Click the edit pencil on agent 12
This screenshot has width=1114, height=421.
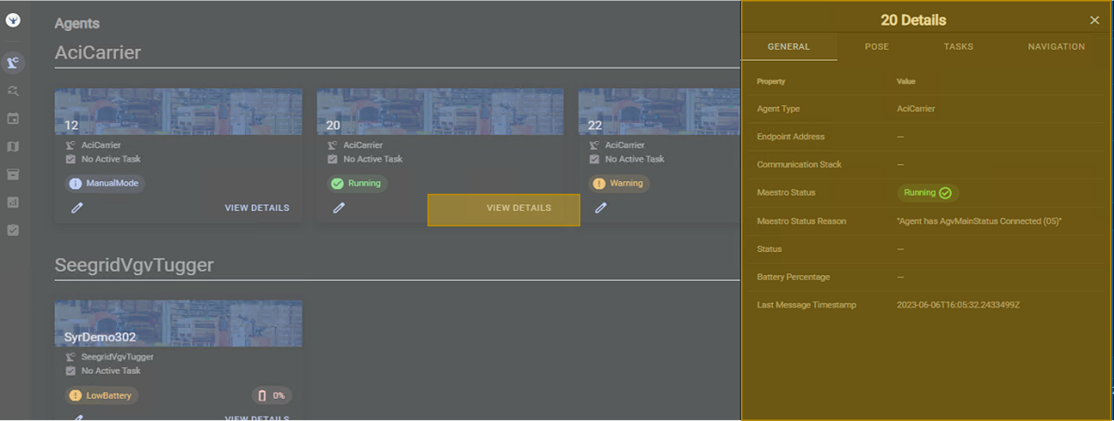(77, 208)
